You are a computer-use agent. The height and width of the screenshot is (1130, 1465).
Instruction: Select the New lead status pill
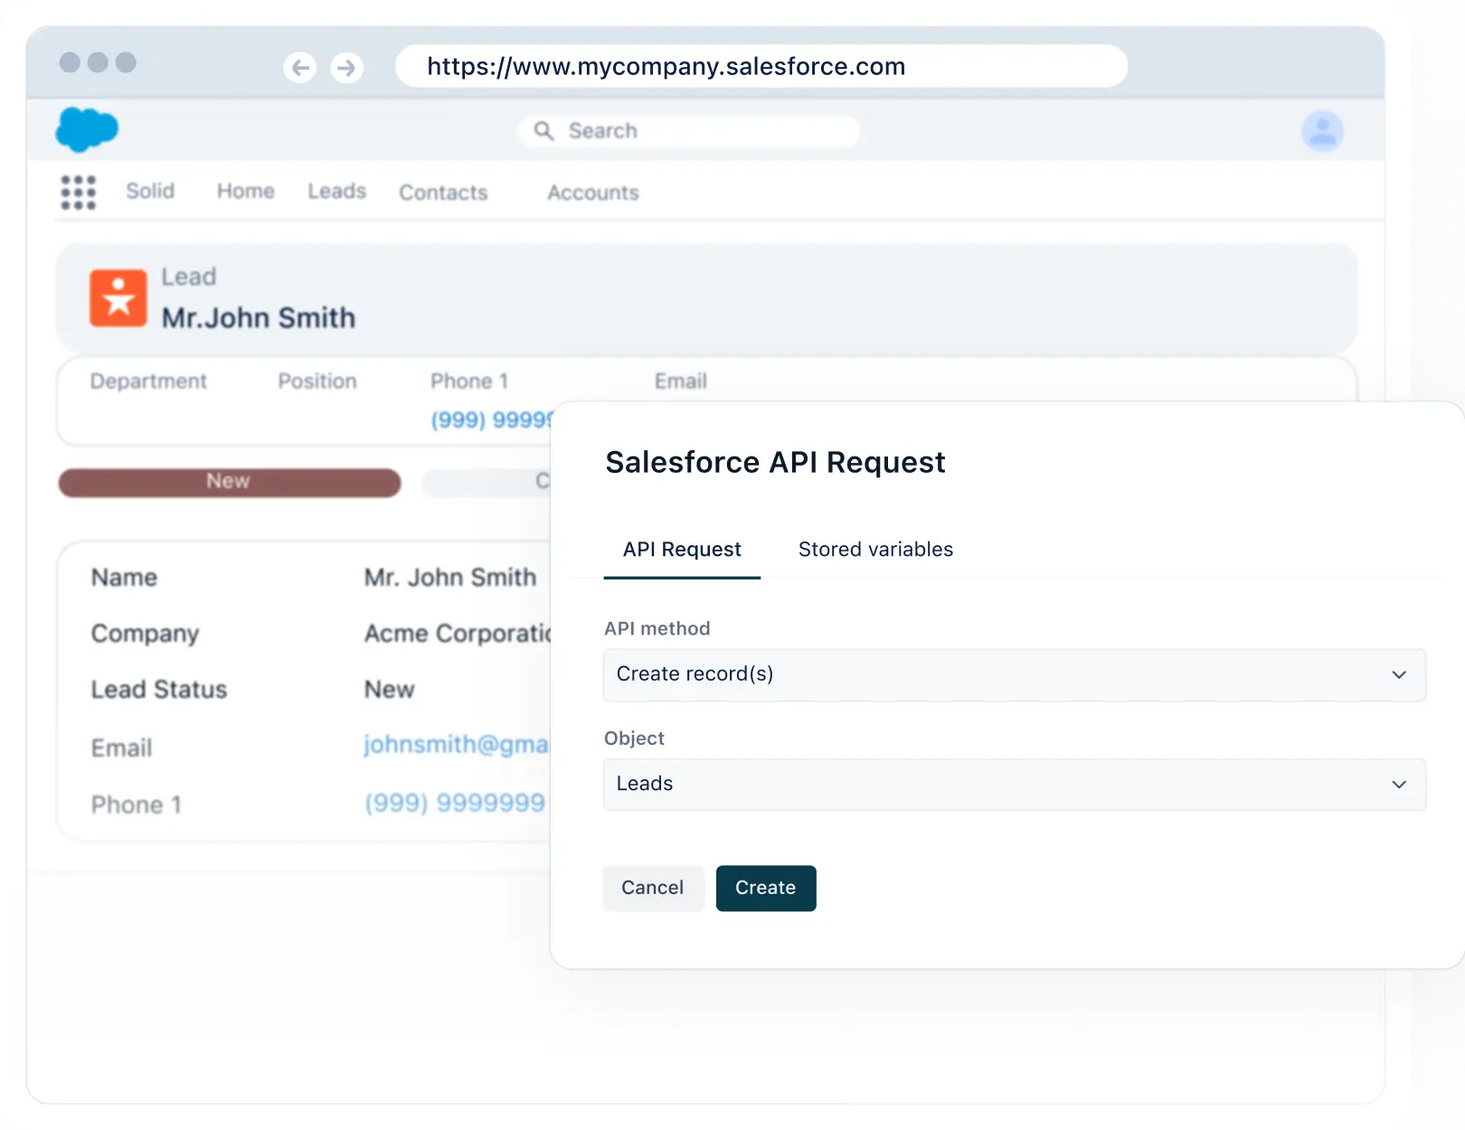click(x=229, y=482)
